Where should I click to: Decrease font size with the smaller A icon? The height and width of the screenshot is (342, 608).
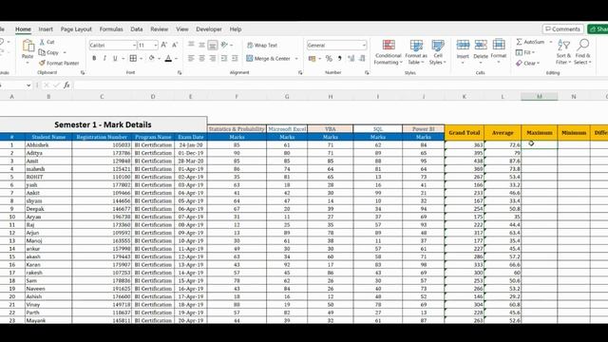[x=175, y=45]
